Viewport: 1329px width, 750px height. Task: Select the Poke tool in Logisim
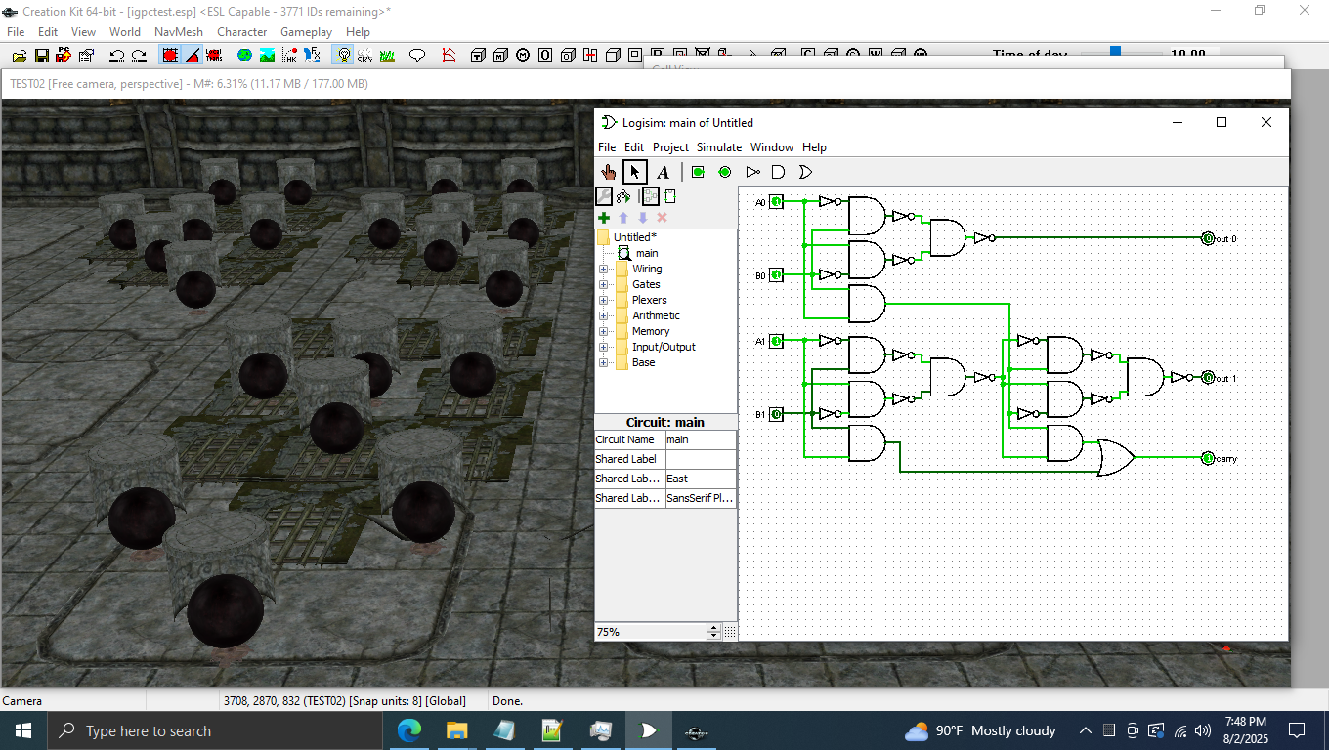(608, 172)
